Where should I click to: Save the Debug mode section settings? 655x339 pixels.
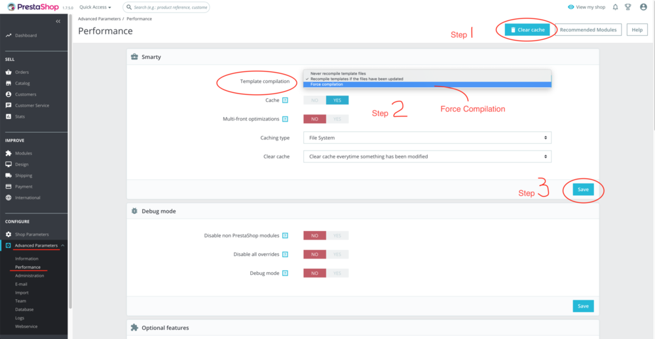[x=583, y=306]
